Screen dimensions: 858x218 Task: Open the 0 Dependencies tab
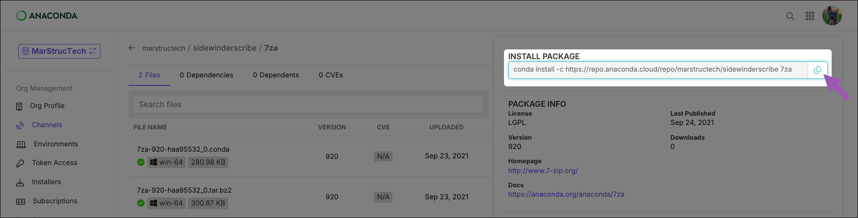[206, 75]
